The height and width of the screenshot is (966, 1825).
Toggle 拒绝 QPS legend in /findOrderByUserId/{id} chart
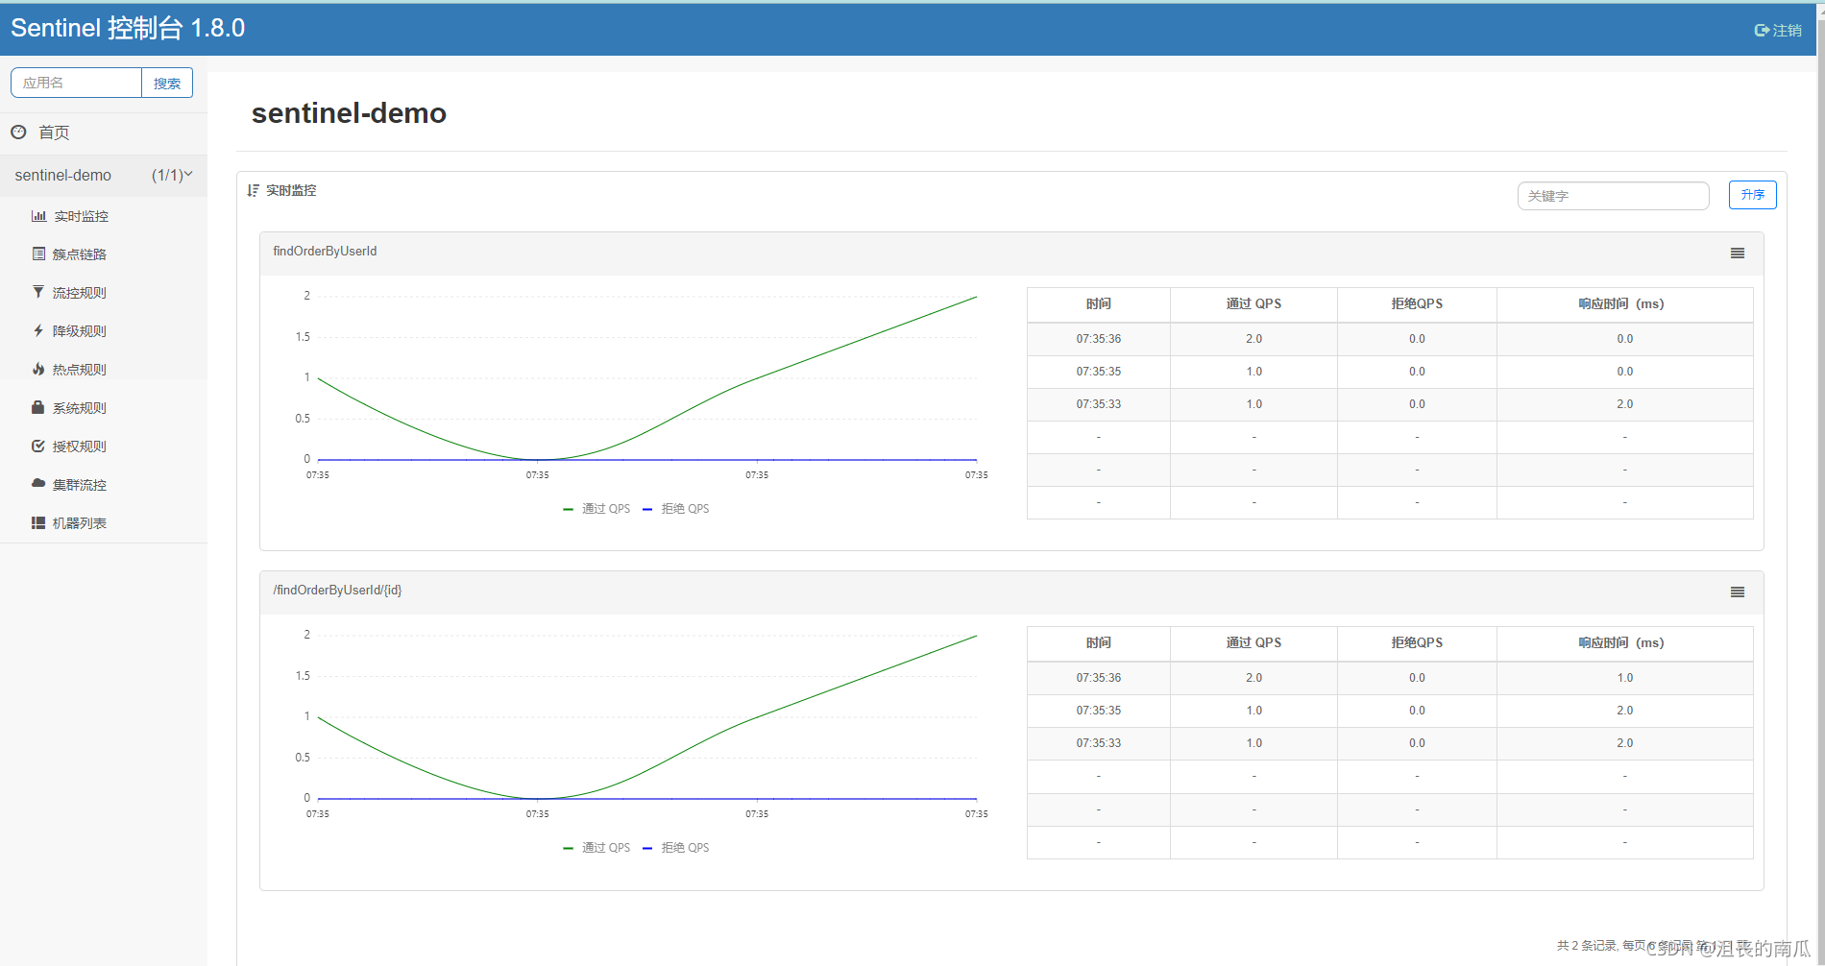click(x=676, y=848)
